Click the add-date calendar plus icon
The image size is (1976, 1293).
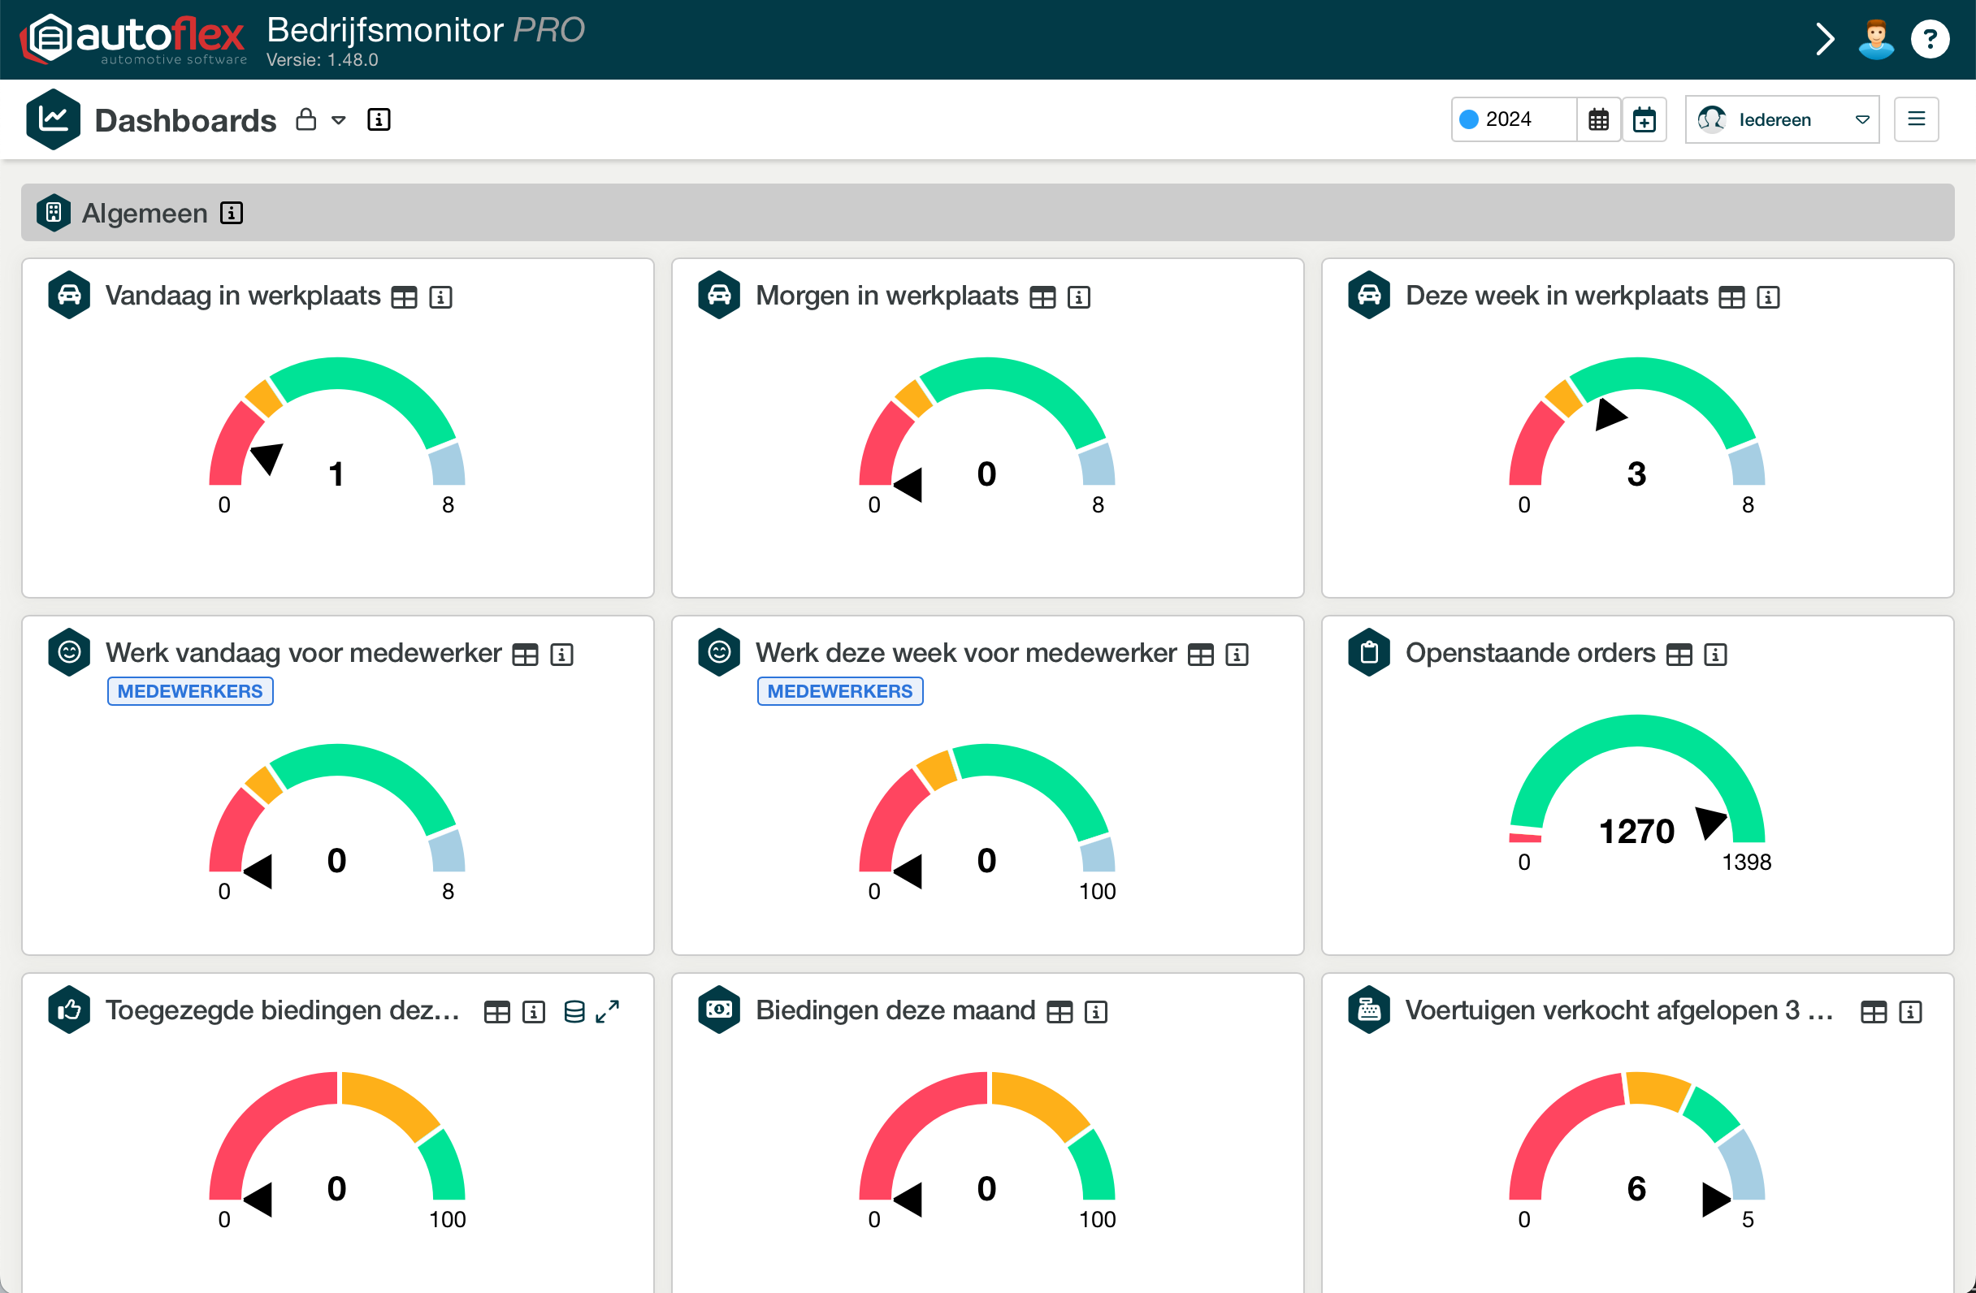click(x=1644, y=119)
